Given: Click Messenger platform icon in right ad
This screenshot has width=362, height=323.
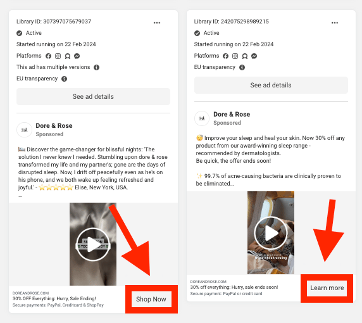Looking at the screenshot, I should pos(254,56).
